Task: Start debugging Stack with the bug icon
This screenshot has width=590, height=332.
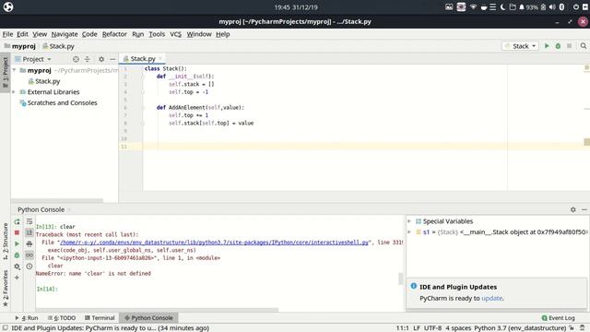Action: coord(558,46)
